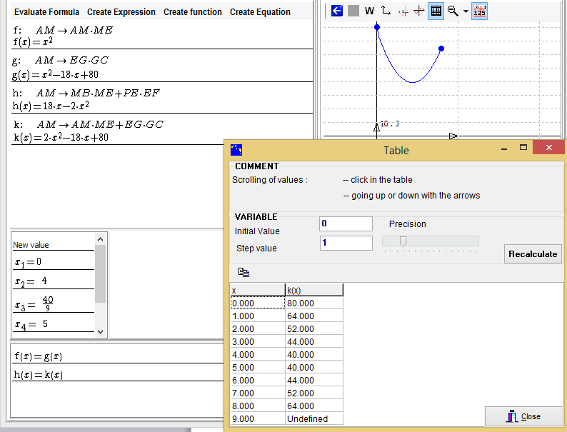
Task: Toggle the grid display icon
Action: 436,11
